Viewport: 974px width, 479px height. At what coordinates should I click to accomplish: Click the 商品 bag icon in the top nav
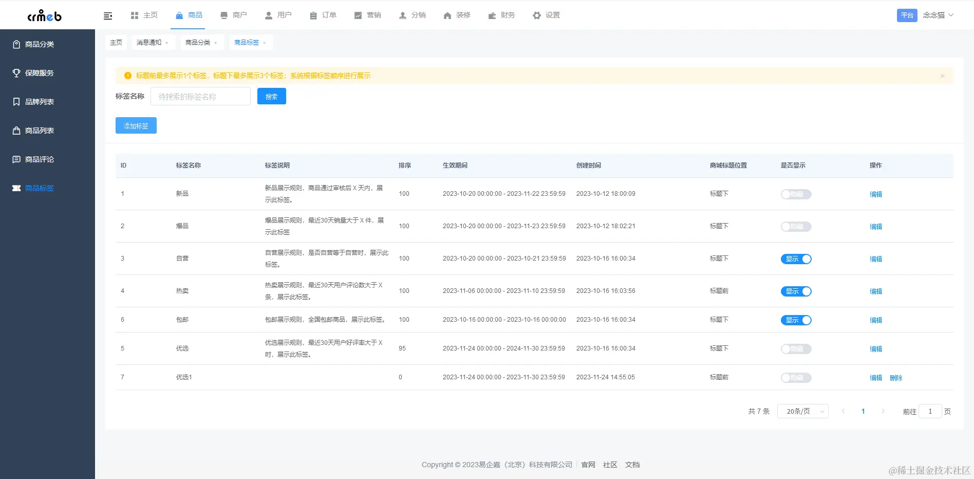click(179, 15)
